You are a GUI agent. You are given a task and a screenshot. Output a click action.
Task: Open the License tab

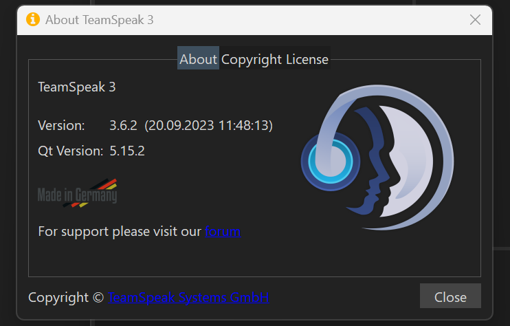(x=307, y=59)
